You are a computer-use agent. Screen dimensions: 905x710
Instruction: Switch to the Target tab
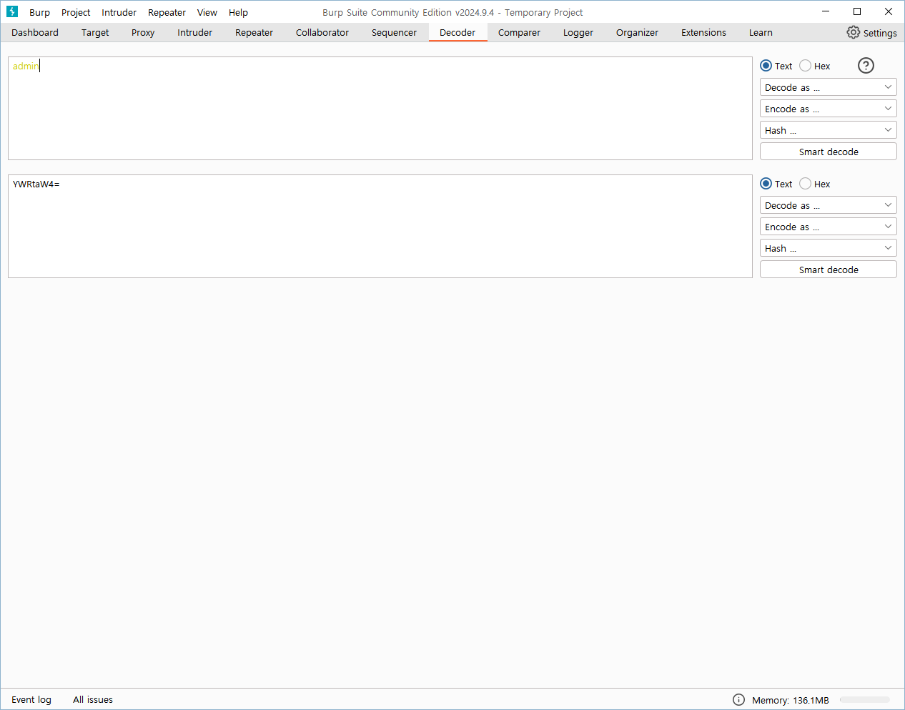pyautogui.click(x=95, y=32)
